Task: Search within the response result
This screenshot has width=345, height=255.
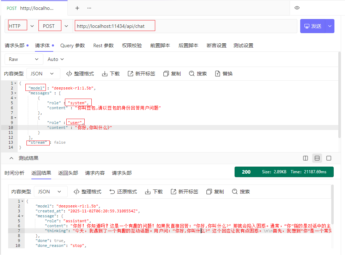Action: pyautogui.click(x=241, y=191)
